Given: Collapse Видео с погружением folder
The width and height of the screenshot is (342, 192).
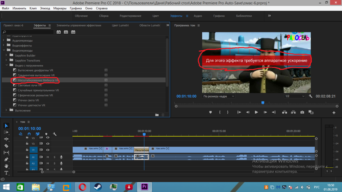Looking at the screenshot, I should pyautogui.click(x=6, y=65).
